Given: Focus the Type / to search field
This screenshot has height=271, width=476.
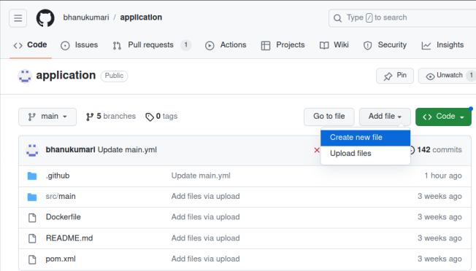Looking at the screenshot, I should (x=402, y=18).
